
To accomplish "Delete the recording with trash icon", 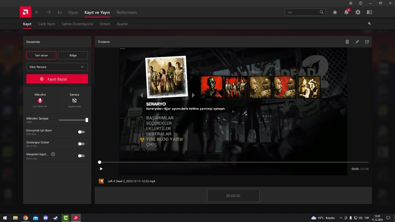I will click(347, 42).
